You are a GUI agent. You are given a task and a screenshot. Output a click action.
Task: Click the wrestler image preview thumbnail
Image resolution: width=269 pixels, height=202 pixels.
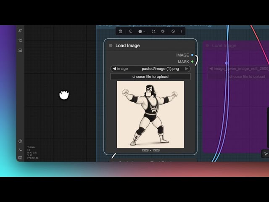pyautogui.click(x=150, y=114)
